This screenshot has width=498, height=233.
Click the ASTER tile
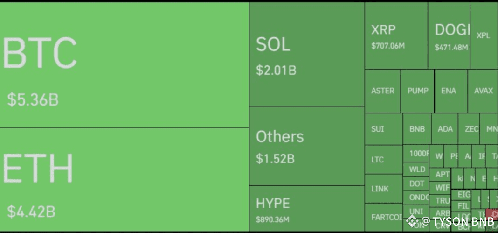tap(382, 91)
